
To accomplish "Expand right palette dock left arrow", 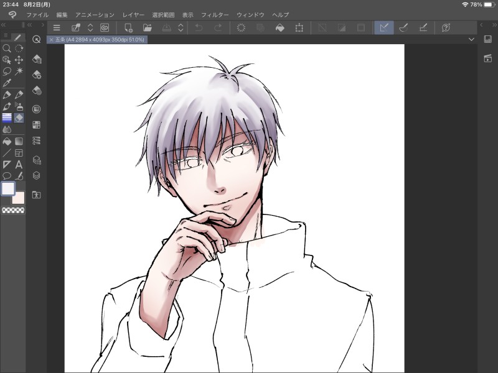I will pyautogui.click(x=481, y=25).
